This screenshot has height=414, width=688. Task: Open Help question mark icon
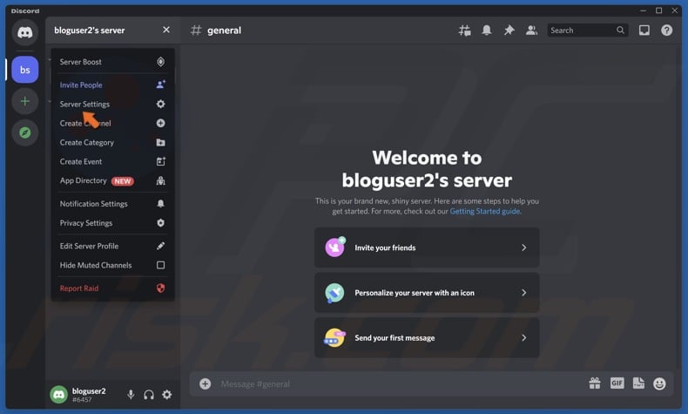tap(666, 31)
